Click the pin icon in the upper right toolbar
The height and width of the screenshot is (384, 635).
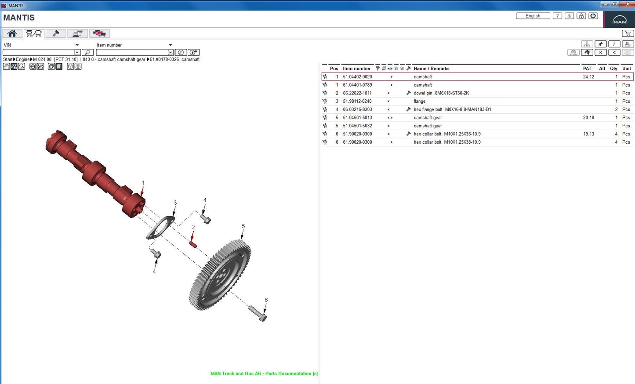point(601,43)
